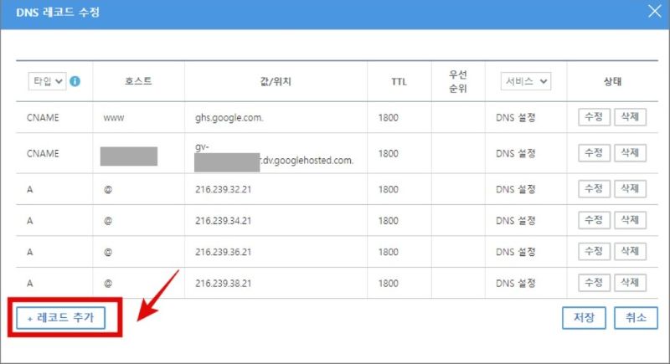Screen dimensions: 670x364
Task: Click CNAME type in the www row
Action: (x=43, y=118)
